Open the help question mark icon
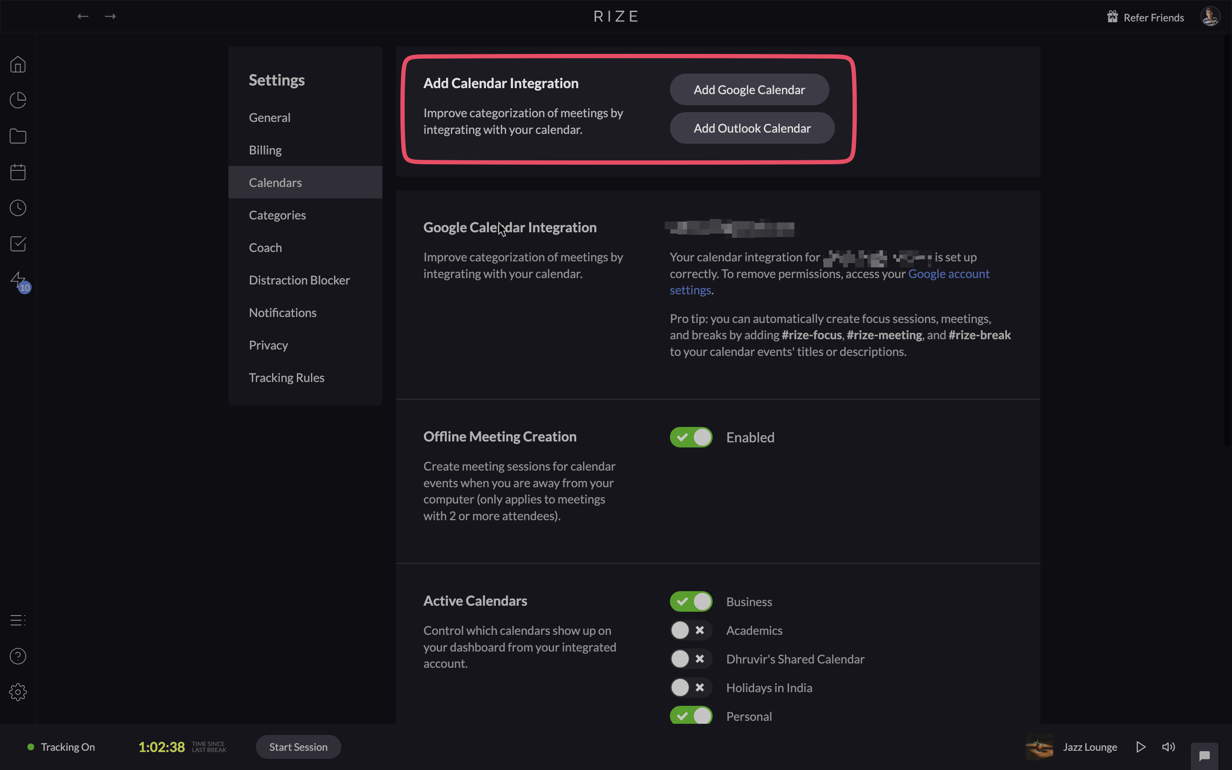1232x770 pixels. click(x=18, y=656)
